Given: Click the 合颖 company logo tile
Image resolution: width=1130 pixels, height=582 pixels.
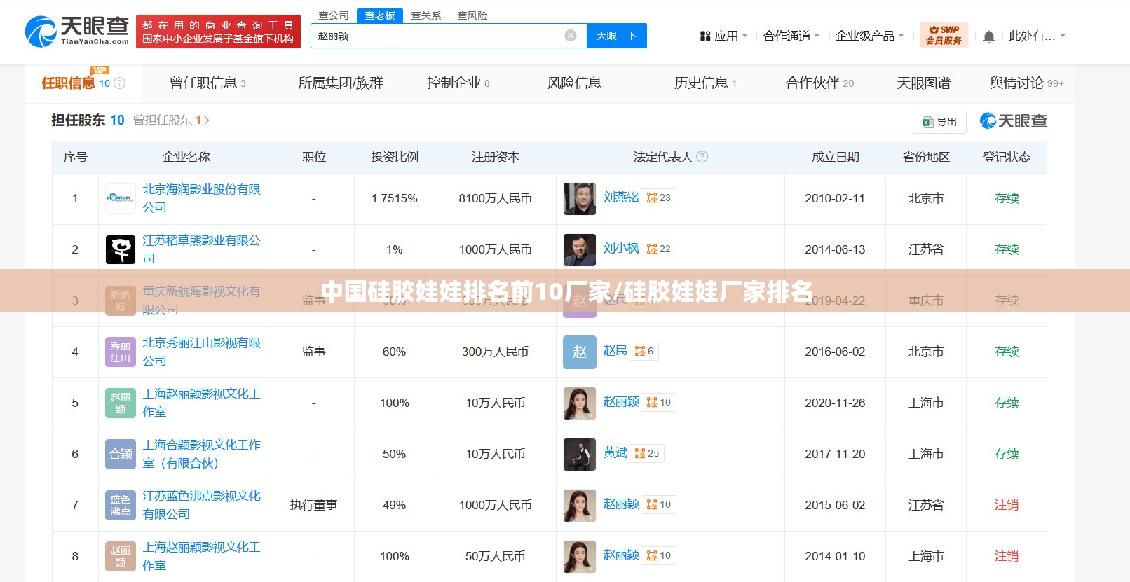Looking at the screenshot, I should point(121,454).
